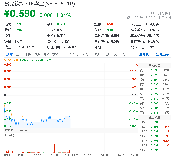171x160 pixels.
Task: Click the 买1 bid row at 0.590
Action: coord(154,94)
